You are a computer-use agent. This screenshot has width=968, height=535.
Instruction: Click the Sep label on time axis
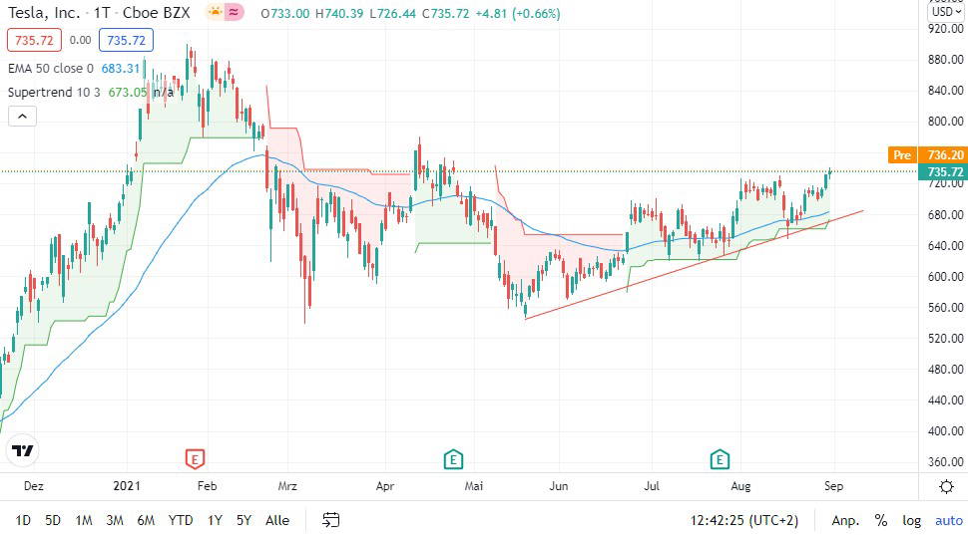pyautogui.click(x=833, y=486)
